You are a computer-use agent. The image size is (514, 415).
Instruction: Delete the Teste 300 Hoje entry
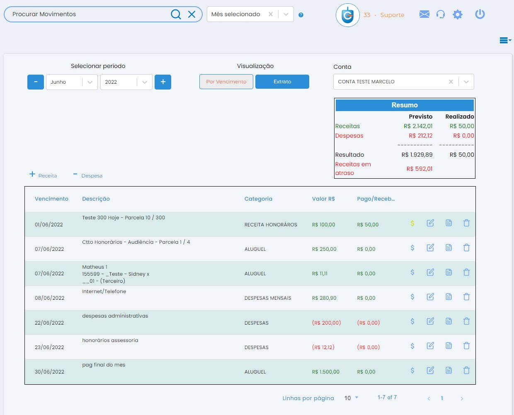coord(466,223)
